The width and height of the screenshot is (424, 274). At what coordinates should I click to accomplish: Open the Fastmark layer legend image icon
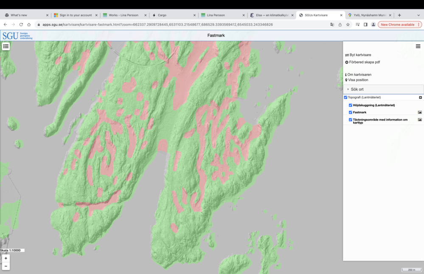point(420,112)
